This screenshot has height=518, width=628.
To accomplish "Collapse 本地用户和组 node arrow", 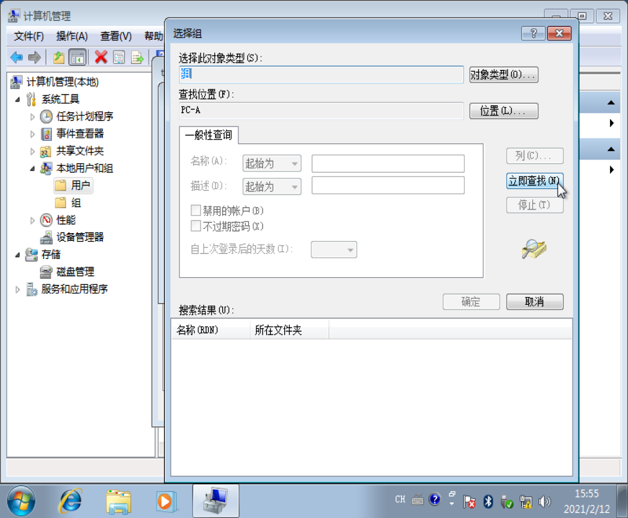I will click(x=33, y=168).
